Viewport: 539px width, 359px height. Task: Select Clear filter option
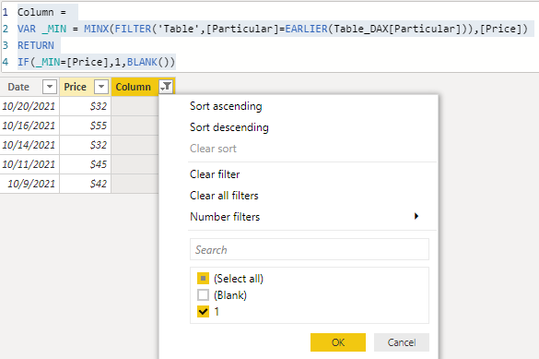click(215, 174)
